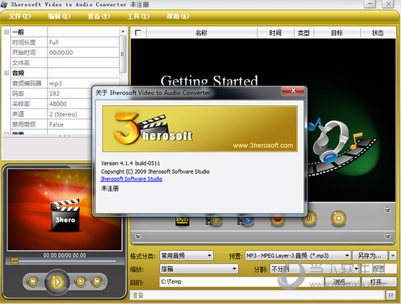The image size is (401, 304).
Task: Open the 帮助 menu
Action: point(178,16)
